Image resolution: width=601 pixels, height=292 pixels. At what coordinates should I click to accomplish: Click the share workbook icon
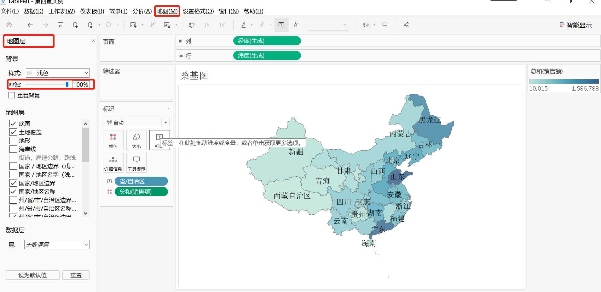coord(406,25)
